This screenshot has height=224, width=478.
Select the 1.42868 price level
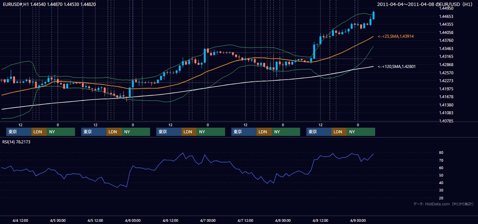point(446,65)
